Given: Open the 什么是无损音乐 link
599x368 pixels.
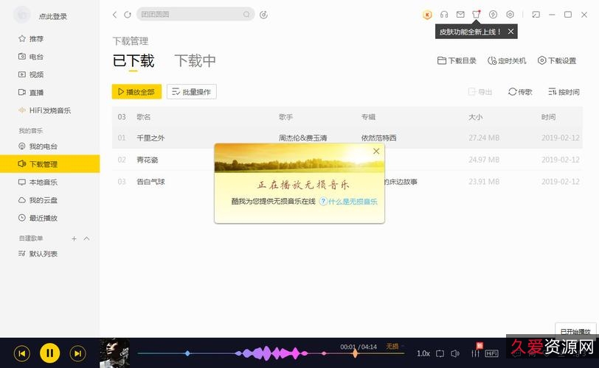Looking at the screenshot, I should pos(353,202).
